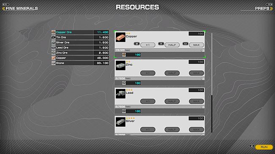
Task: Open the Copper ingot thumbnail
Action: (120, 37)
